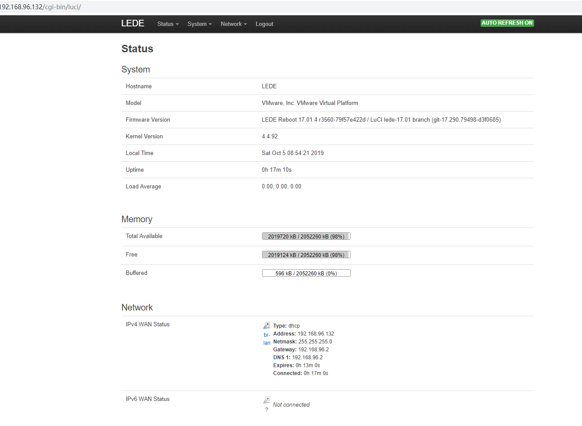Screen dimensions: 582x426
Task: Select the Kernel Version value 4.4.92
Action: coord(269,136)
